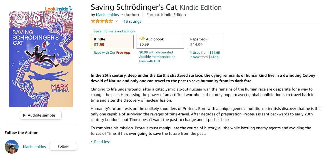Click the Free App link
Image resolution: width=327 pixels, height=155 pixels.
pyautogui.click(x=123, y=53)
